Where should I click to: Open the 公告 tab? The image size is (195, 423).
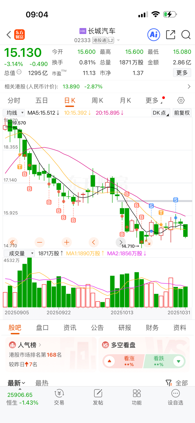(x=97, y=328)
